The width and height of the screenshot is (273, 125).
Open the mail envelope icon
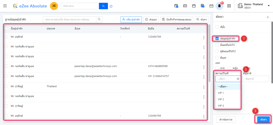[211, 6]
